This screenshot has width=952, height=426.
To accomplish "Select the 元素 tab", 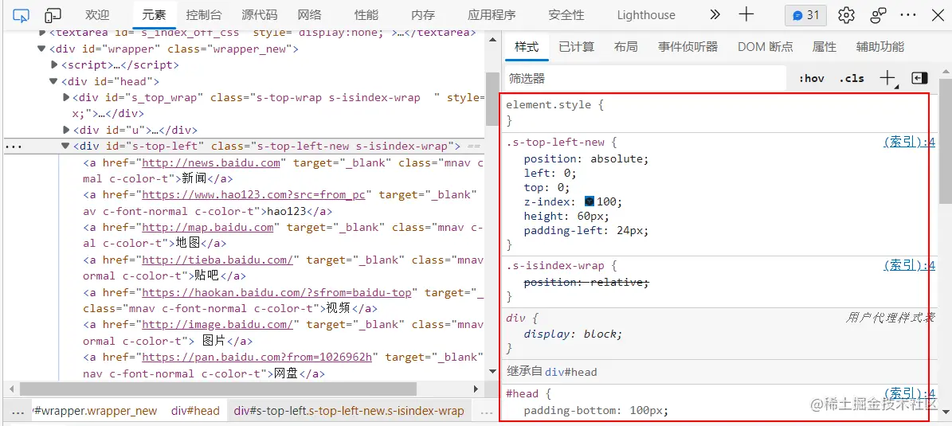I will (155, 15).
